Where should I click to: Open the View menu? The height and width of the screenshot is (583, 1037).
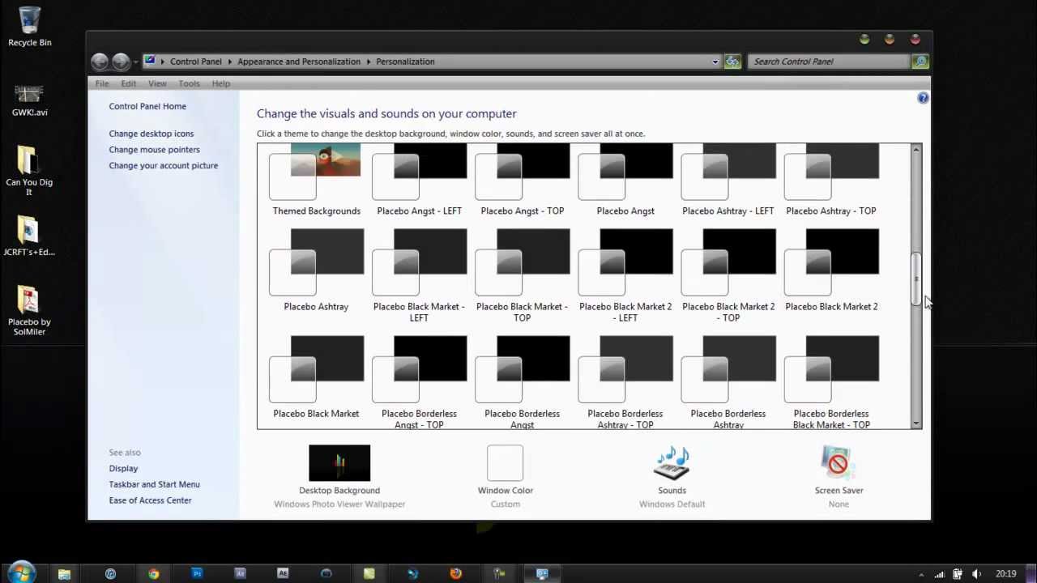point(157,83)
